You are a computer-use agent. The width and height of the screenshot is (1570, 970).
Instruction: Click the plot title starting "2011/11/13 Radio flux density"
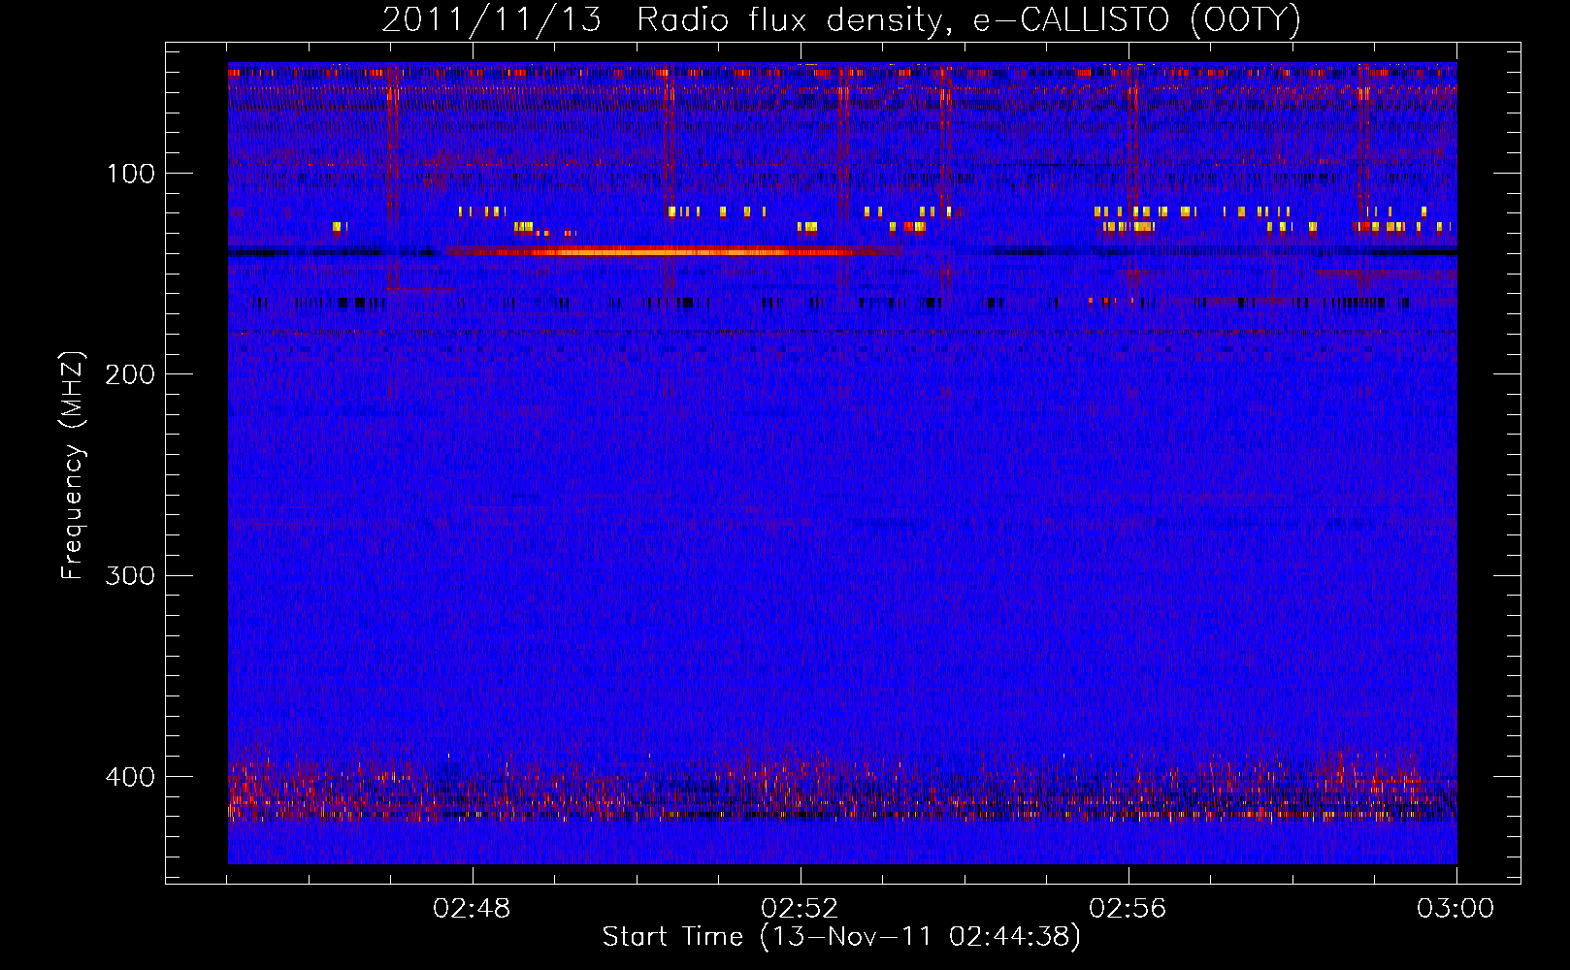tap(841, 19)
